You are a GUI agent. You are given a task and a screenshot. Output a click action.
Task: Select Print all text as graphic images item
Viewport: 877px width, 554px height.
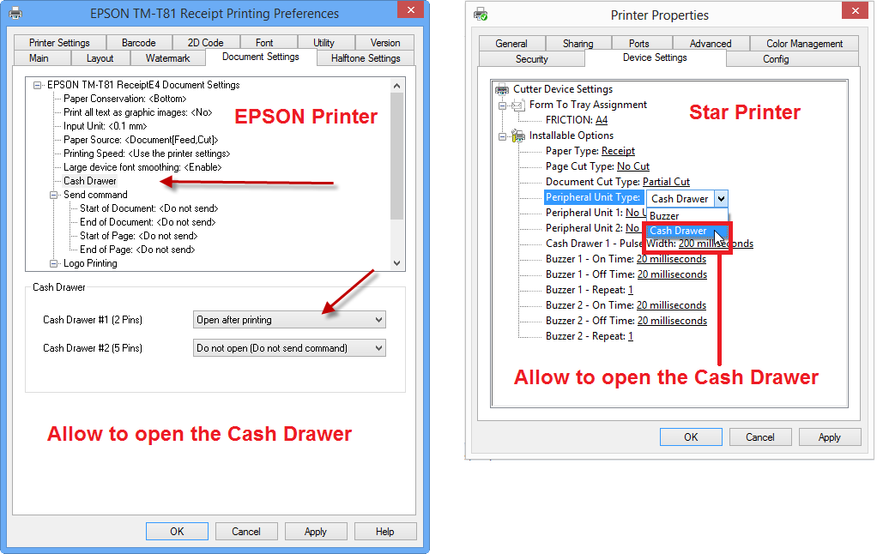click(x=137, y=112)
